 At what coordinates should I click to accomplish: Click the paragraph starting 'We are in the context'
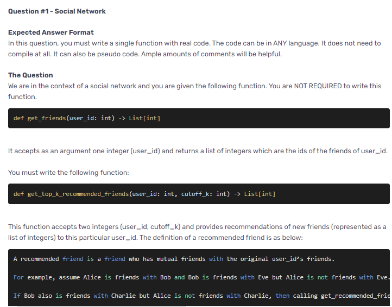coord(195,92)
